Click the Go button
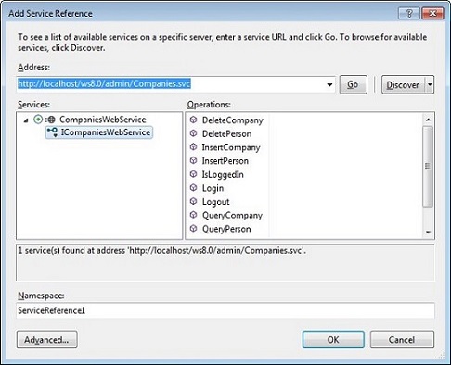Screen dimensions: 451x365 (354, 84)
